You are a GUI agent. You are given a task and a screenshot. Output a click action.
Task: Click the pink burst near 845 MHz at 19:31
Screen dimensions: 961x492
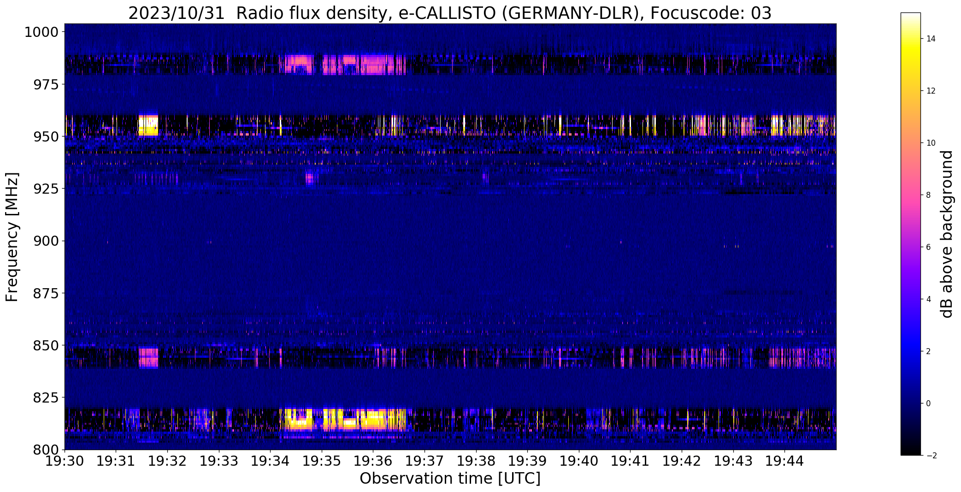[148, 358]
